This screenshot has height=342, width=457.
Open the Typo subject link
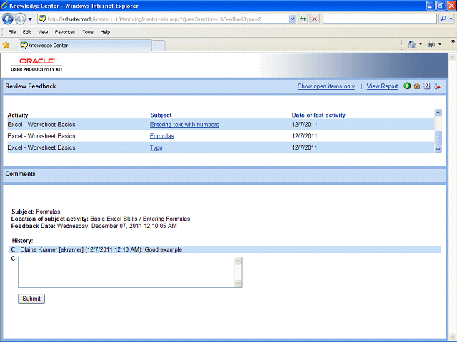[x=156, y=147]
